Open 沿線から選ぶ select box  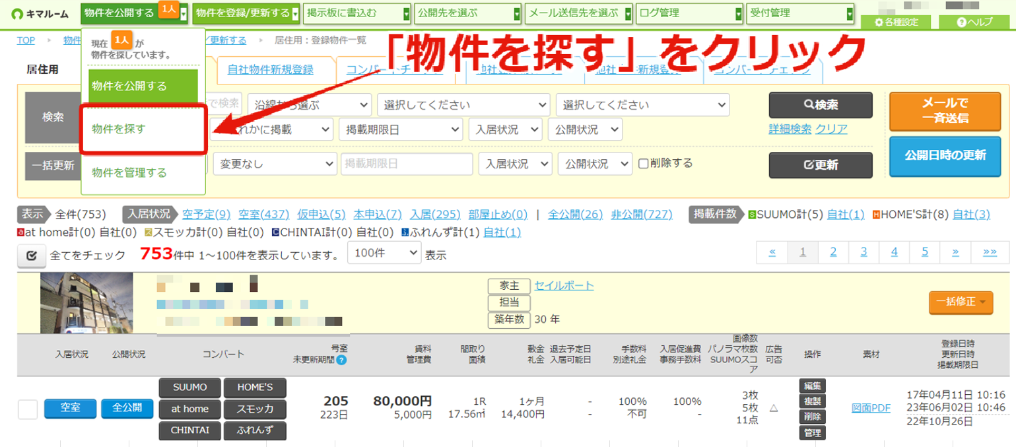[x=309, y=104]
